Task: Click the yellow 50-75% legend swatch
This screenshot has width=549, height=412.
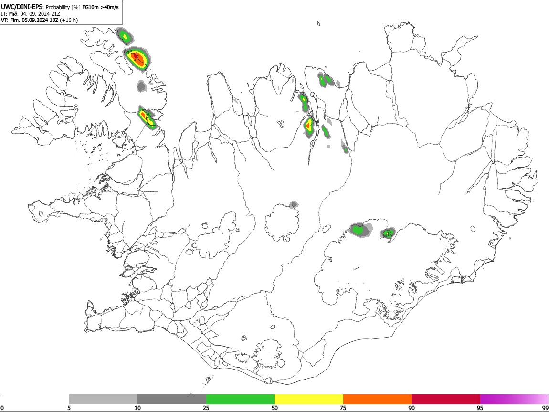Action: pos(309,400)
